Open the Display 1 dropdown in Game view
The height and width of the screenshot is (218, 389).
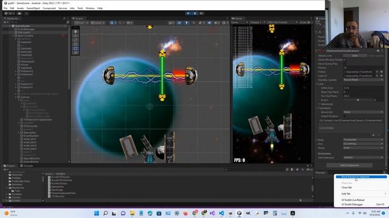(257, 22)
